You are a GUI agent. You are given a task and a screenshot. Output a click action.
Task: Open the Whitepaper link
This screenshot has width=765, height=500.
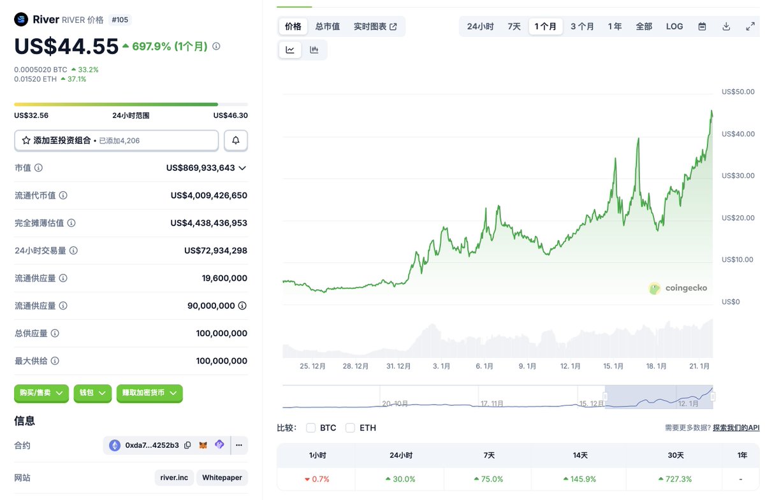[222, 477]
